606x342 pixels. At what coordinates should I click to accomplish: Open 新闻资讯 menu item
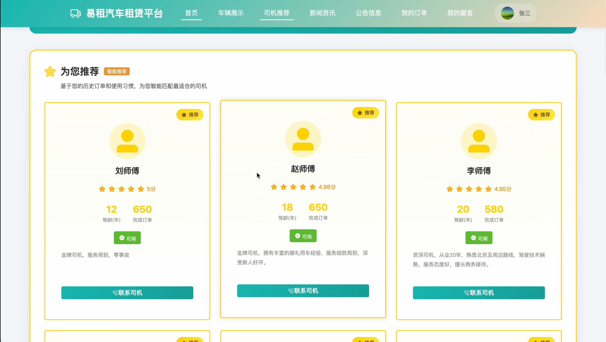[322, 13]
